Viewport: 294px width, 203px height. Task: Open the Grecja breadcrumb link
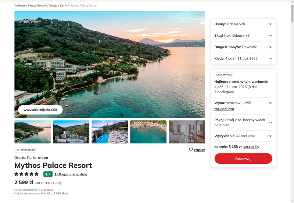pos(54,6)
